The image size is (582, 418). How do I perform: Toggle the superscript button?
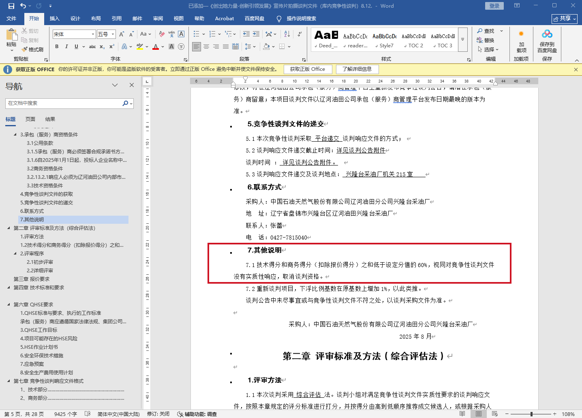click(112, 47)
